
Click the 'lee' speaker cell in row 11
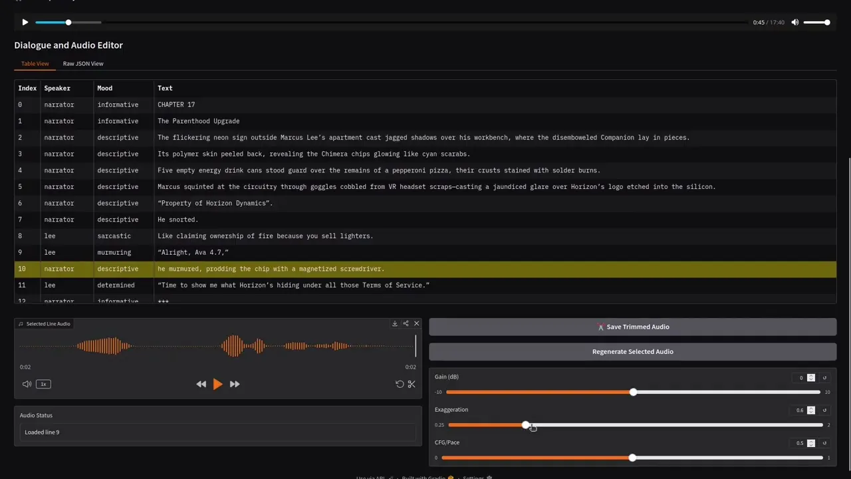pos(67,285)
